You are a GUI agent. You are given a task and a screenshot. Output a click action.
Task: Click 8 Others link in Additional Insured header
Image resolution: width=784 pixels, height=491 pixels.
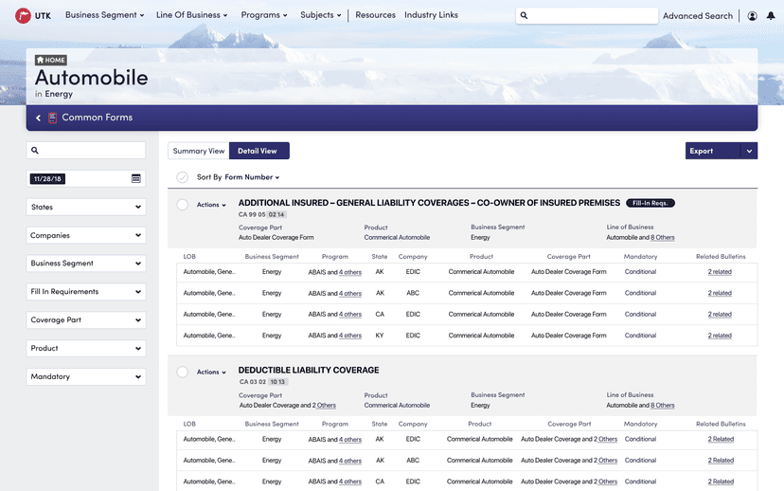click(662, 238)
